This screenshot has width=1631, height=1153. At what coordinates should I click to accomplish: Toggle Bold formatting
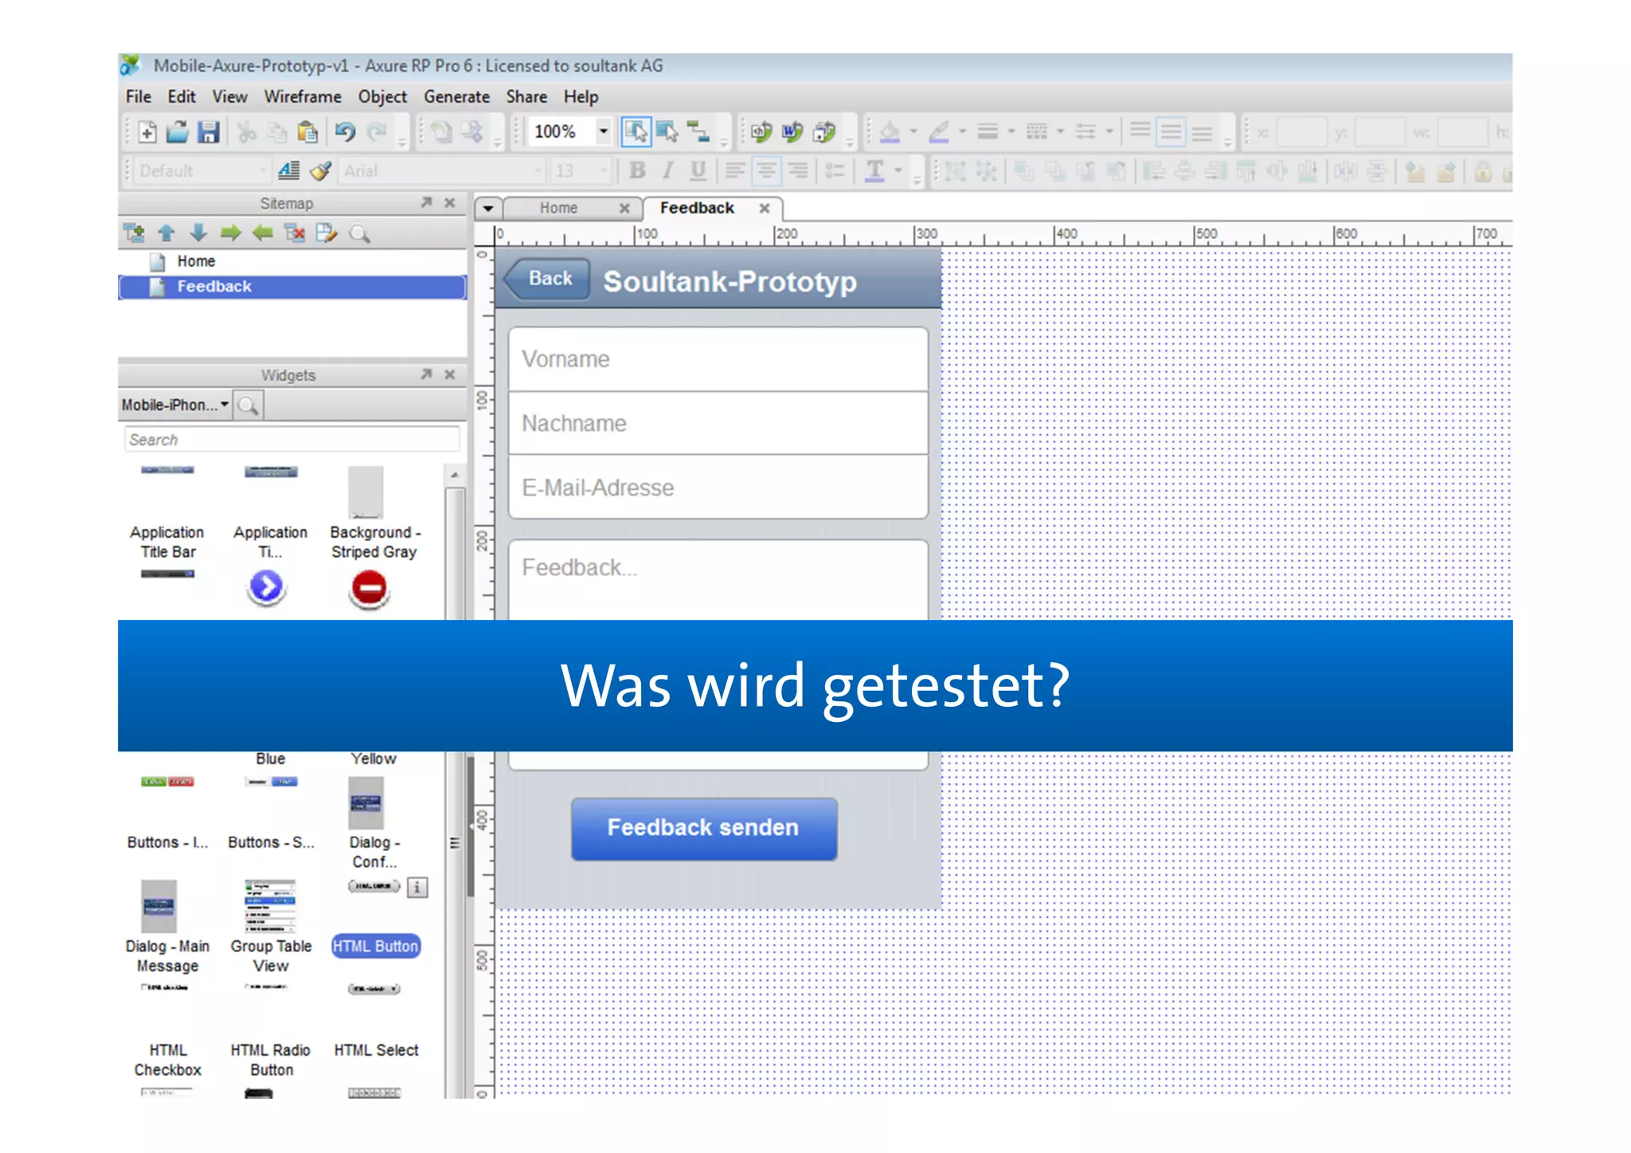click(x=636, y=171)
